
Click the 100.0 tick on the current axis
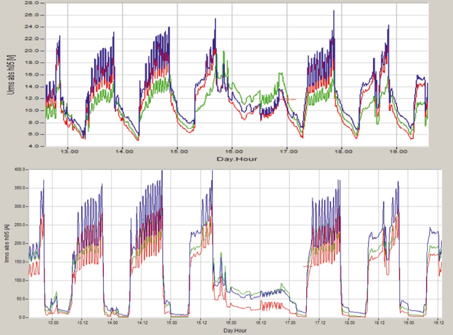point(20,280)
